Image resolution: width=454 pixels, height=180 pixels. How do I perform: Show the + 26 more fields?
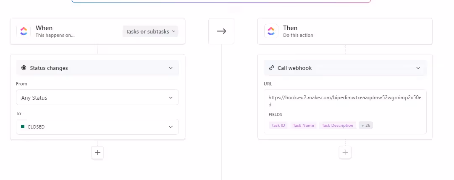tap(366, 125)
